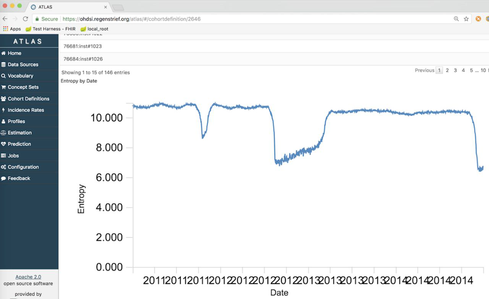Go to pagination page 5

(x=471, y=71)
